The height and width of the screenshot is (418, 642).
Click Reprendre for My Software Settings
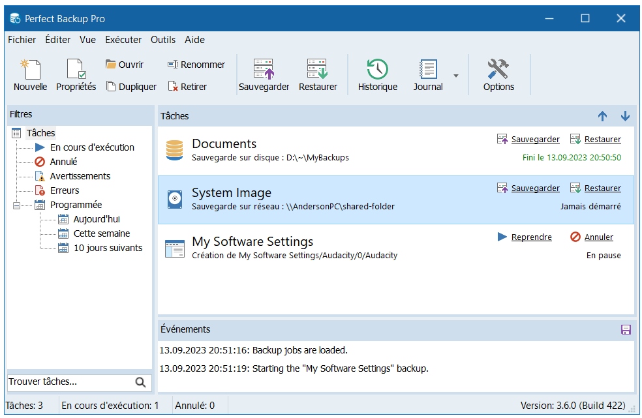531,237
